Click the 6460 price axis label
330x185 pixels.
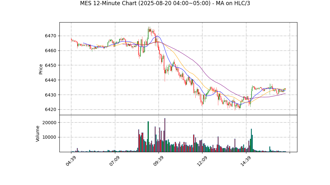tap(50, 51)
